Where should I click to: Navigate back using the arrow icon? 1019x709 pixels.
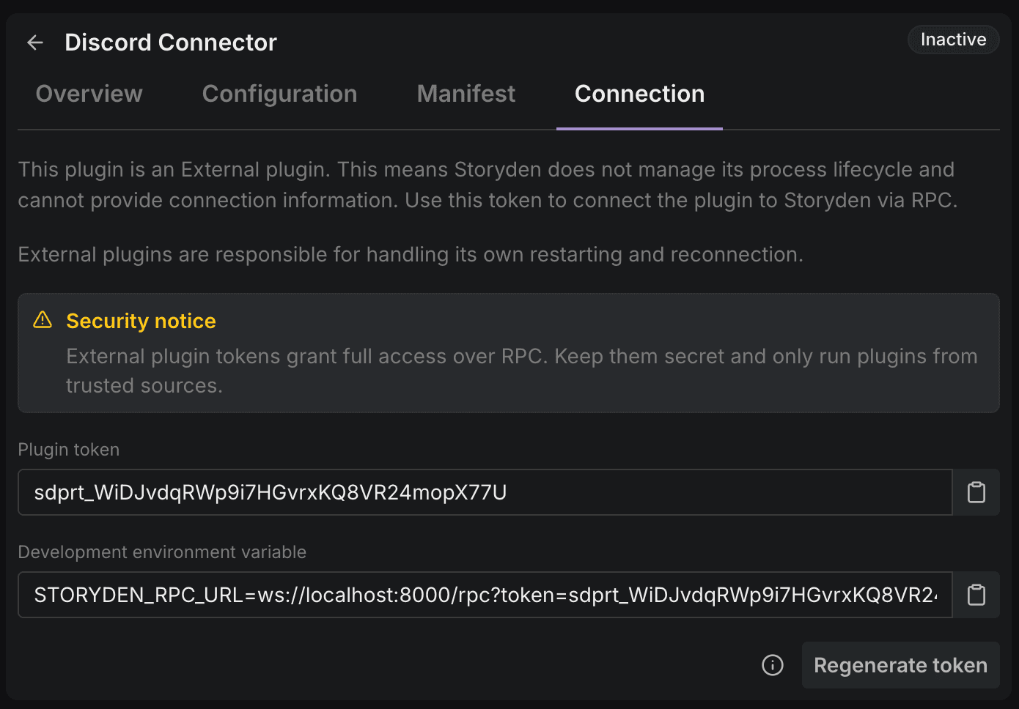click(34, 42)
